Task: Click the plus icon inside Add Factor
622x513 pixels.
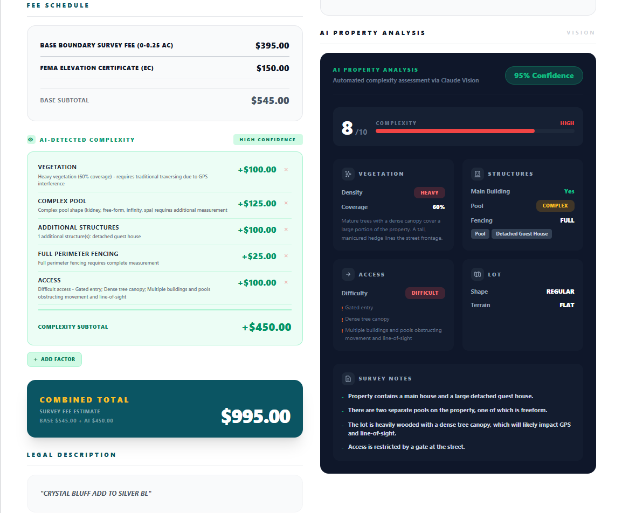Action: click(x=37, y=359)
